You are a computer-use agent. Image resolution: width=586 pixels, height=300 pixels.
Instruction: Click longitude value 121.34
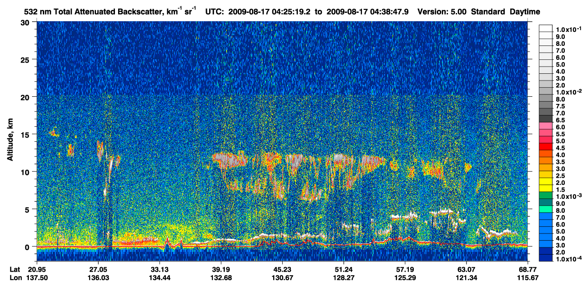click(x=466, y=278)
